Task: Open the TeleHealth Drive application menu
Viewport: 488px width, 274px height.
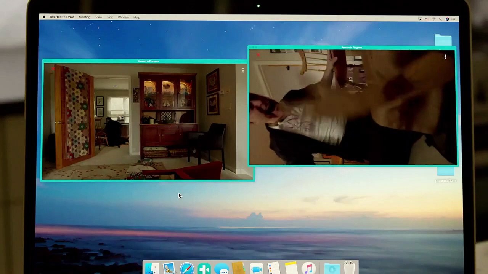Action: (61, 17)
